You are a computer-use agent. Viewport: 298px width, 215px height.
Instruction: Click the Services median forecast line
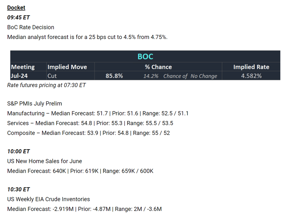point(90,123)
